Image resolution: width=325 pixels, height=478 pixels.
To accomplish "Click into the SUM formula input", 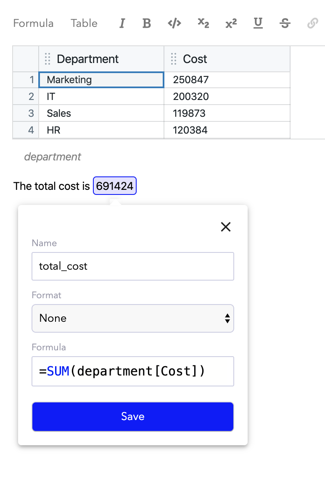I will tap(133, 371).
